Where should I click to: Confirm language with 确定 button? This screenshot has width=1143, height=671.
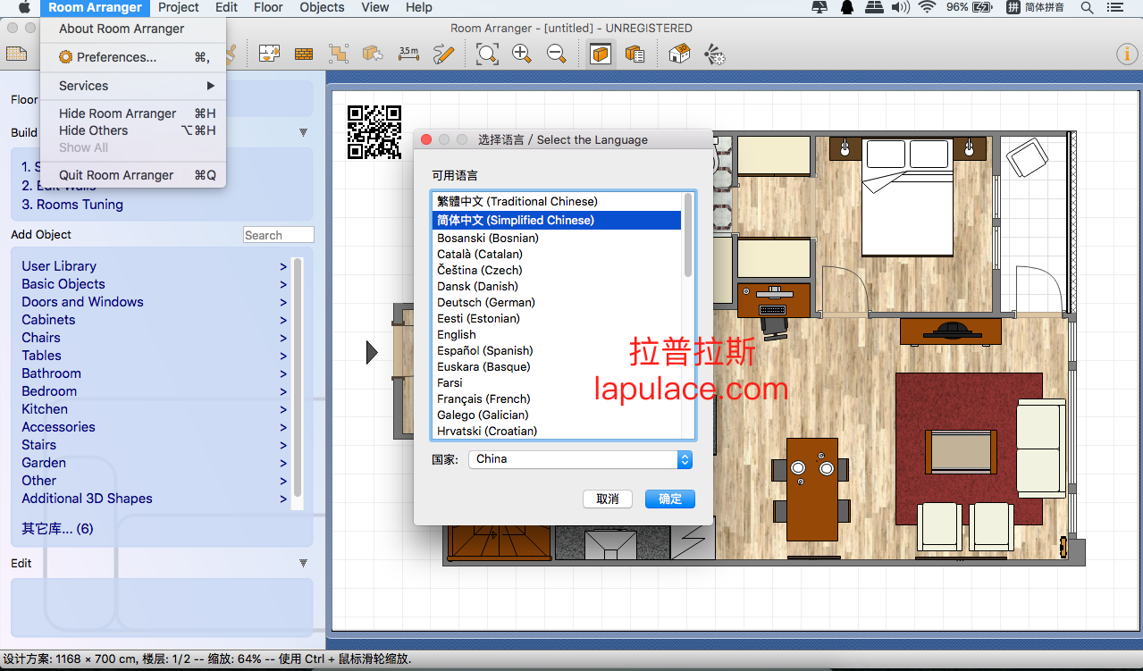670,499
